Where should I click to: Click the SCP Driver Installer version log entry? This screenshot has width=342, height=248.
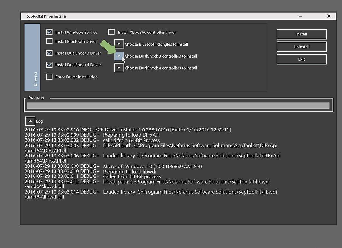[128, 129]
